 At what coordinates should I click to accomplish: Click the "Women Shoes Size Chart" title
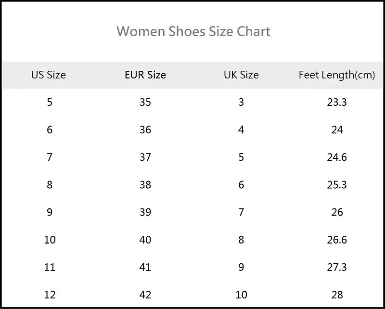click(x=193, y=32)
